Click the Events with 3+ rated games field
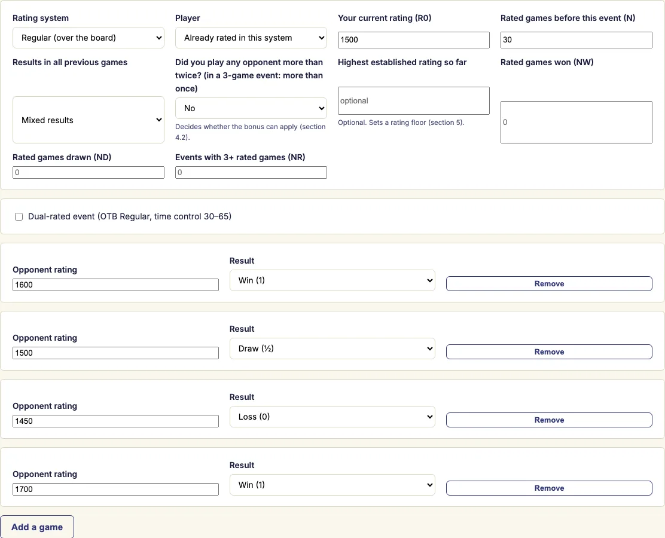Screen dimensions: 665x538 251,173
